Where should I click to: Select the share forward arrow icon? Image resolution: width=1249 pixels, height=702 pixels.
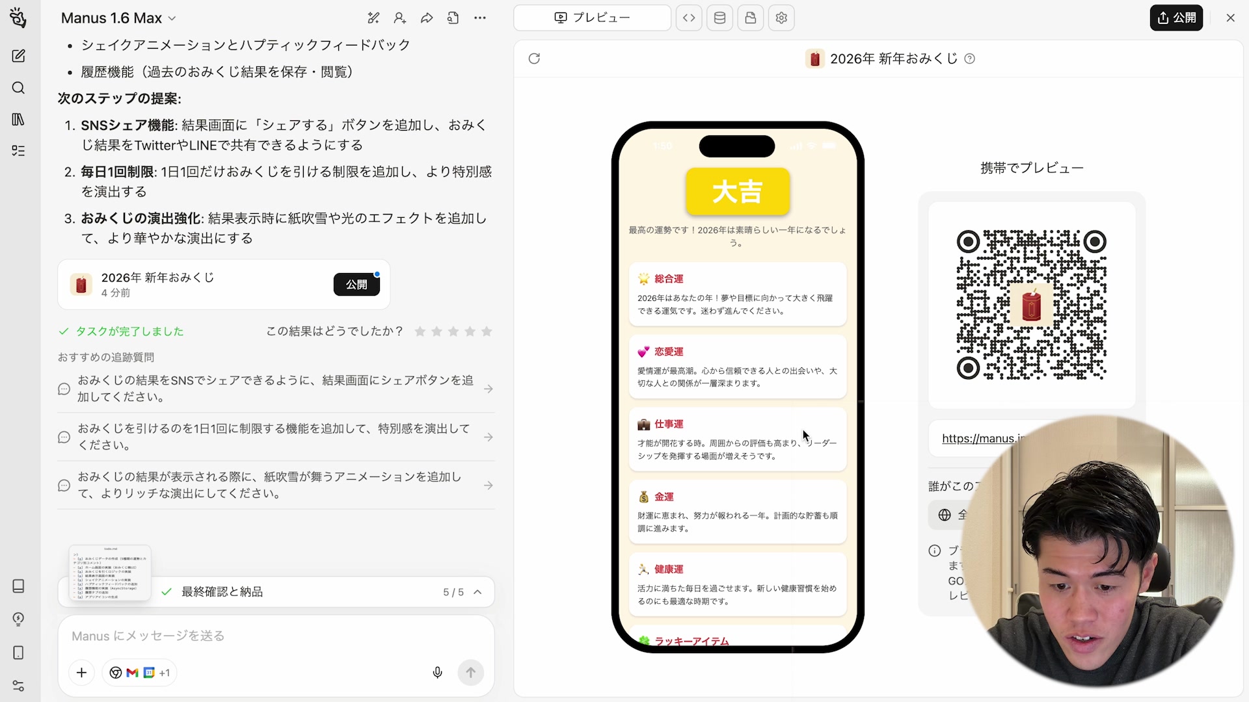[x=427, y=18]
